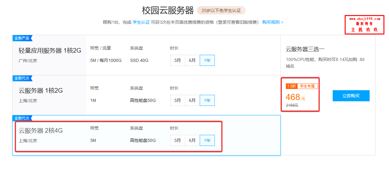
Task: Click the 学生专属 badge
Action: point(307,86)
